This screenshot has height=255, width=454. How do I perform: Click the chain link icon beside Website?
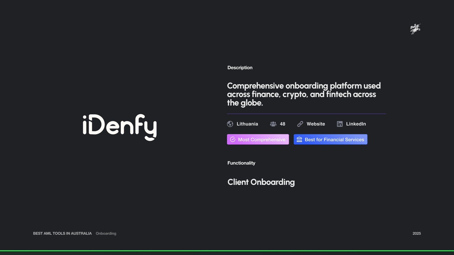(x=300, y=124)
